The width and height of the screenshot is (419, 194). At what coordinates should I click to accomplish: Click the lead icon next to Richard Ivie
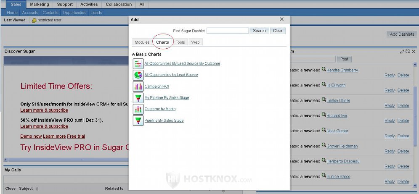[324, 115]
